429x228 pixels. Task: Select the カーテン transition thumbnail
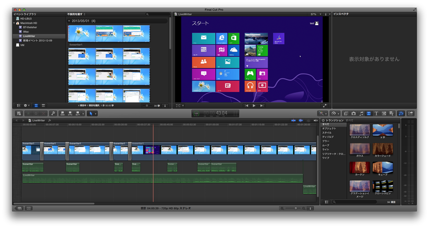click(x=359, y=167)
